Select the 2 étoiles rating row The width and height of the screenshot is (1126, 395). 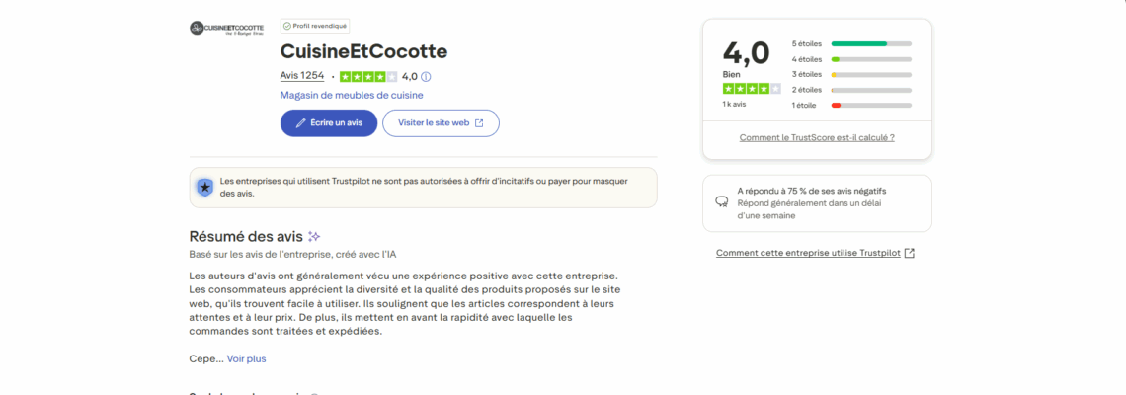850,90
